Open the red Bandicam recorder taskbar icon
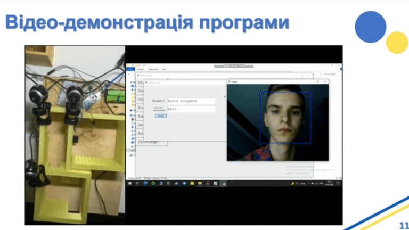Screen dimensions: 409x230 (208, 183)
